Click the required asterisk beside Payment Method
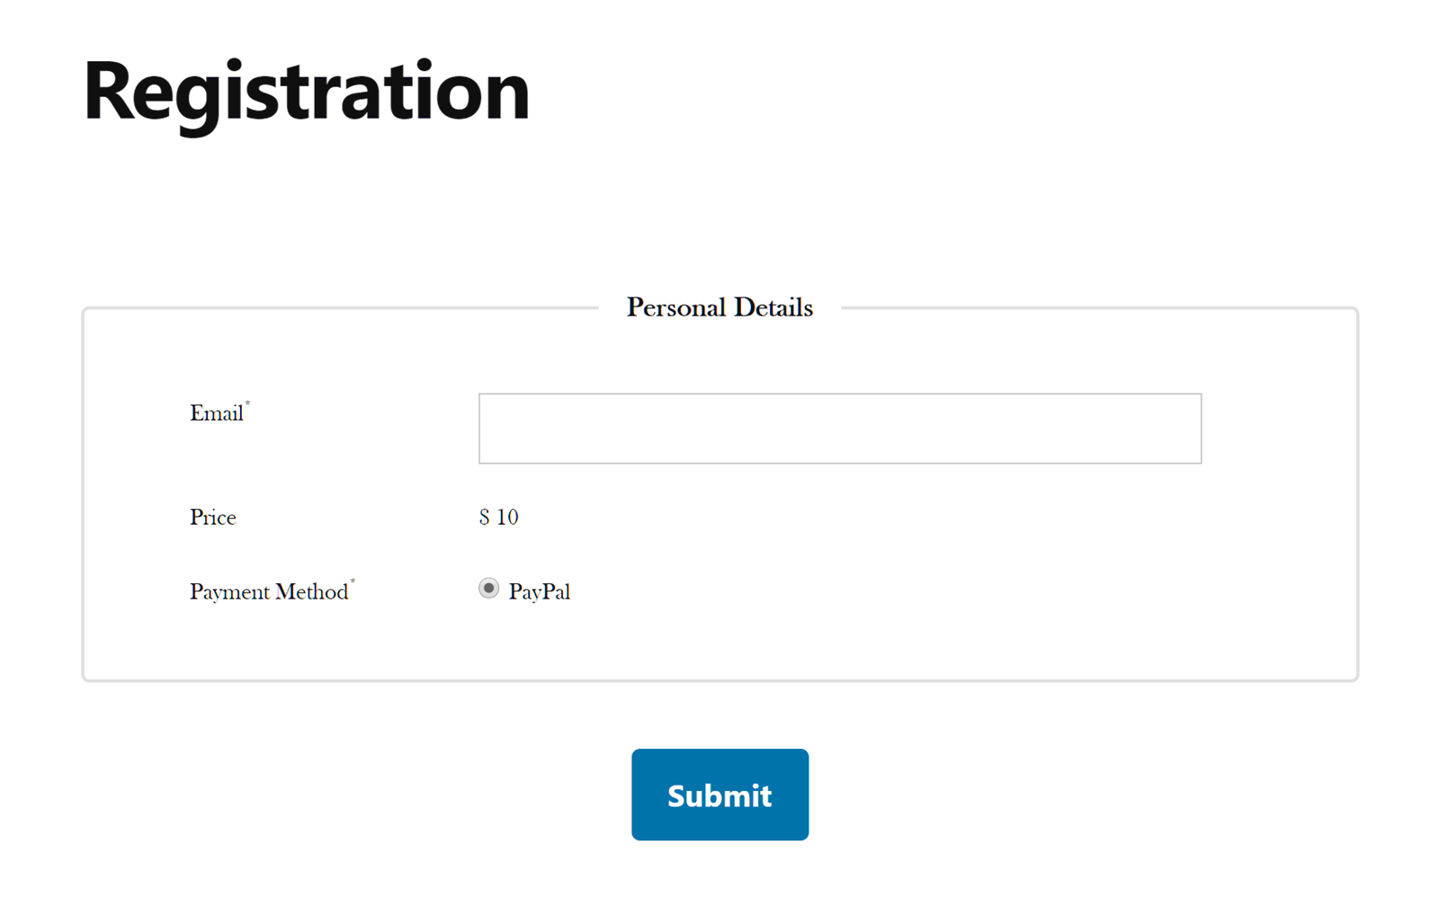Screen dimensions: 1439x906 click(x=353, y=582)
